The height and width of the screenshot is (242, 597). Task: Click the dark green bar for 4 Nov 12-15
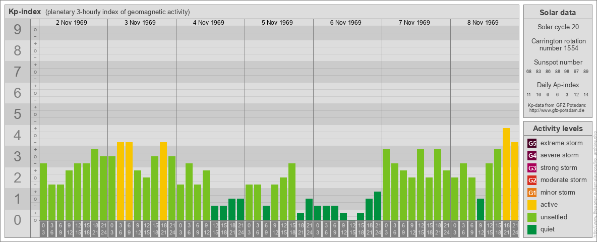pyautogui.click(x=215, y=213)
